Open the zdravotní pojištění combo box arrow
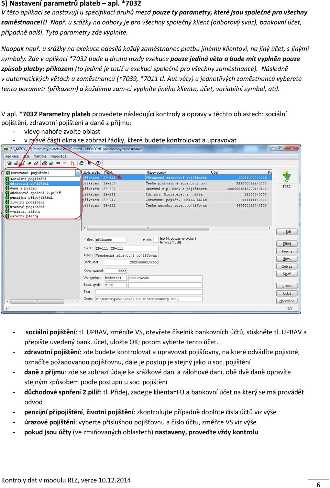Screen dimensions: 330x488 coord(78,173)
